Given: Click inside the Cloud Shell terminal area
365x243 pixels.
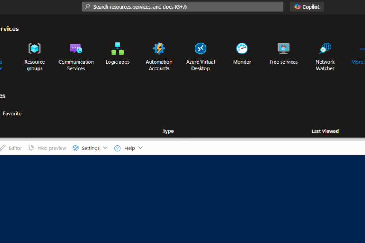Looking at the screenshot, I should pos(182,199).
